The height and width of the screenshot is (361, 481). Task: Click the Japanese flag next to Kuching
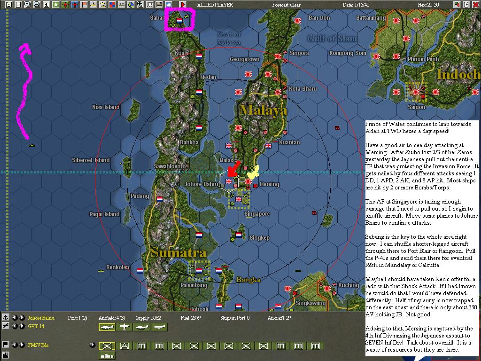click(327, 289)
